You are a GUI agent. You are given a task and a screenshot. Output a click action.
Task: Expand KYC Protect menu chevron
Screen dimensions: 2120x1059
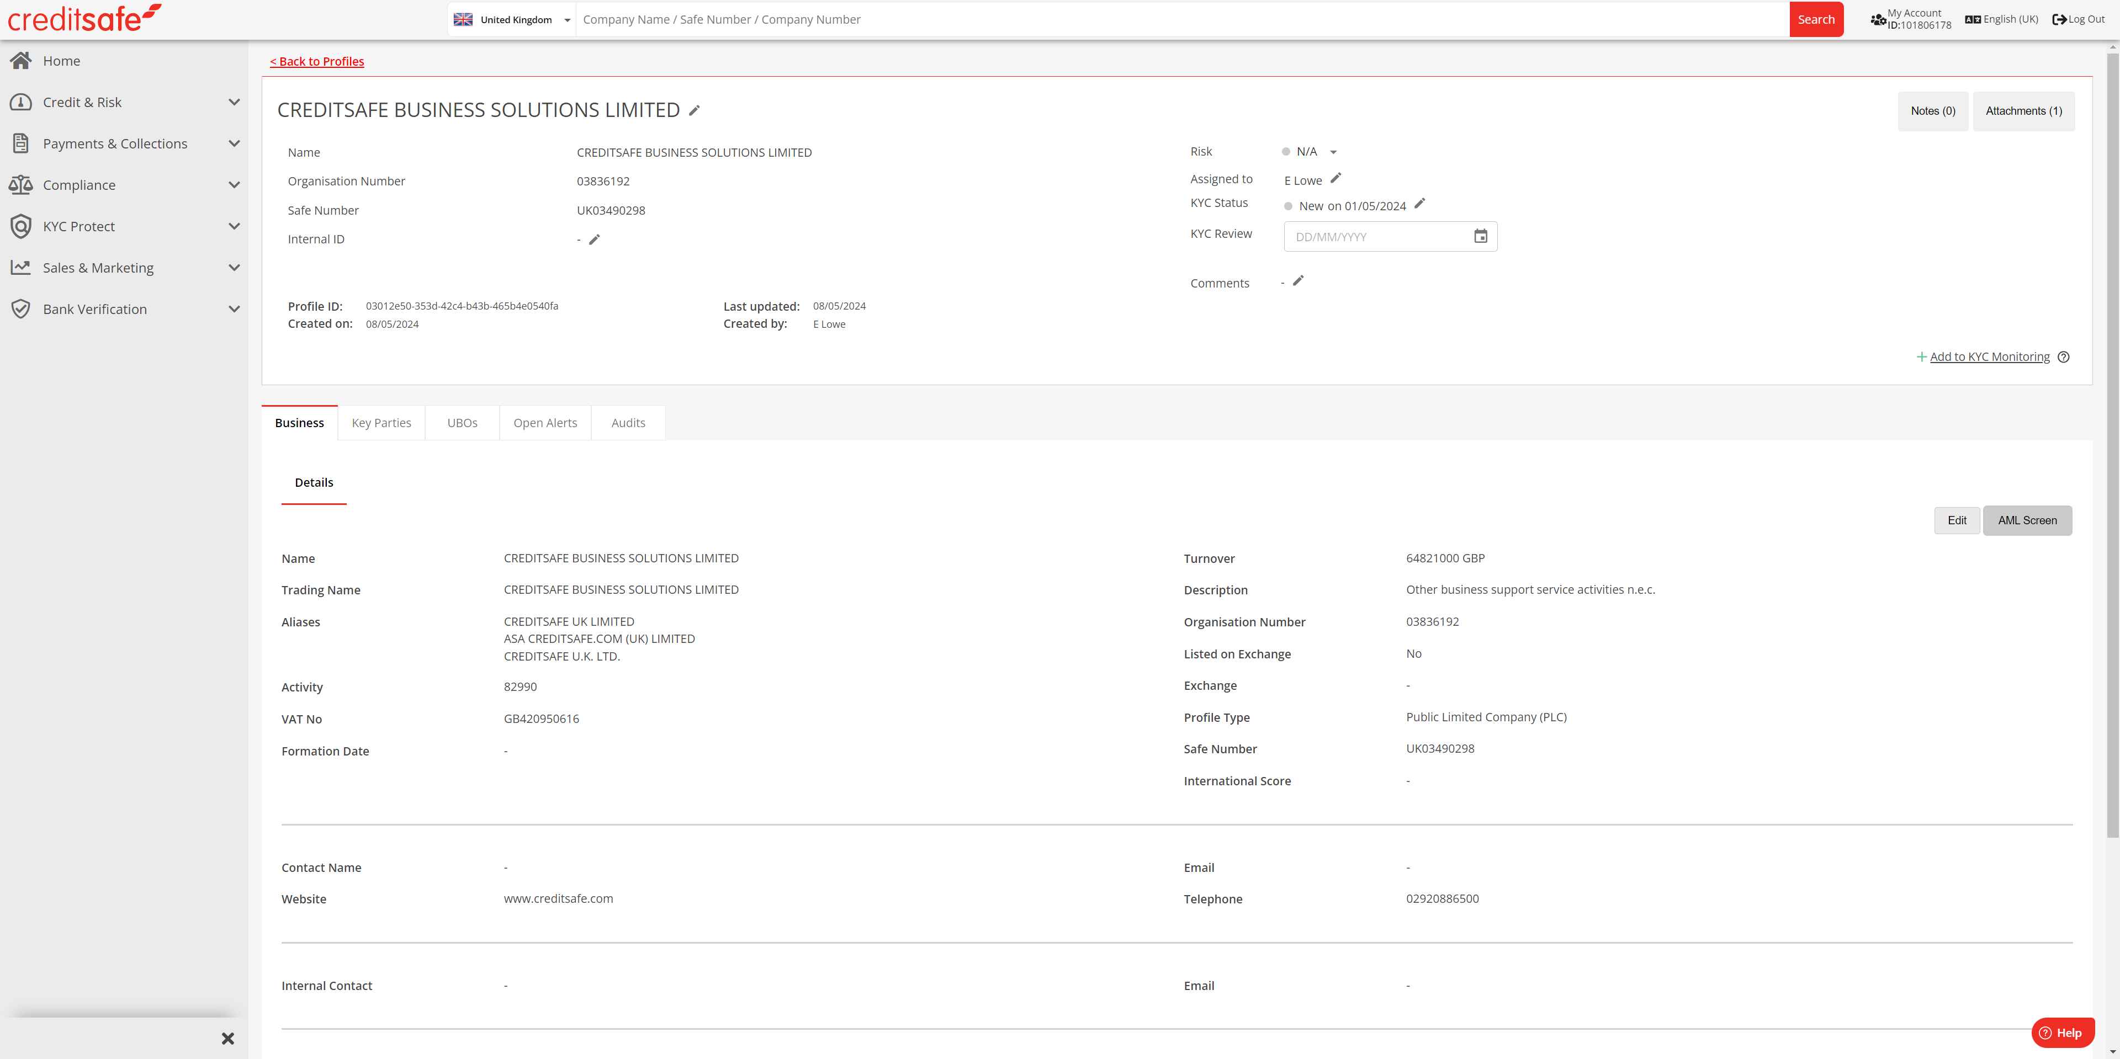(x=234, y=226)
